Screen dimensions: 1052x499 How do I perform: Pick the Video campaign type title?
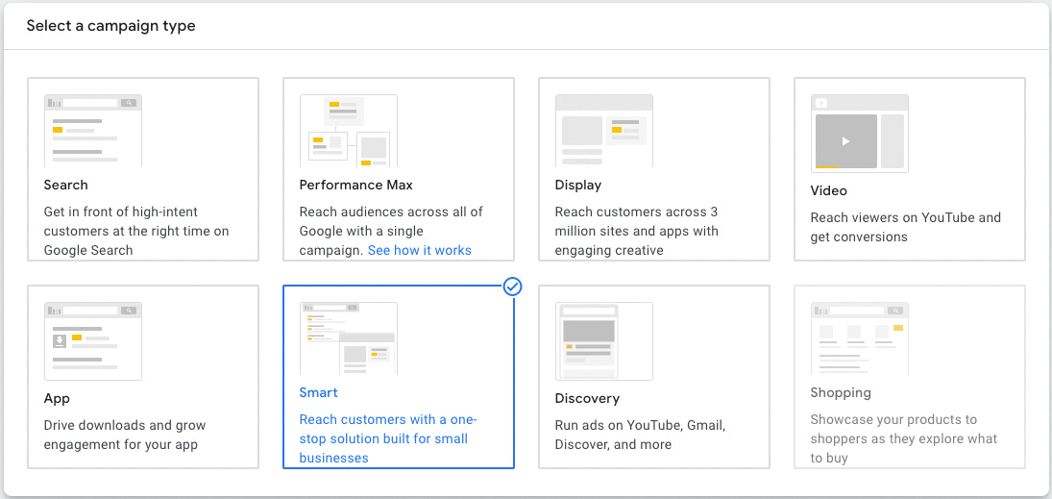click(828, 190)
